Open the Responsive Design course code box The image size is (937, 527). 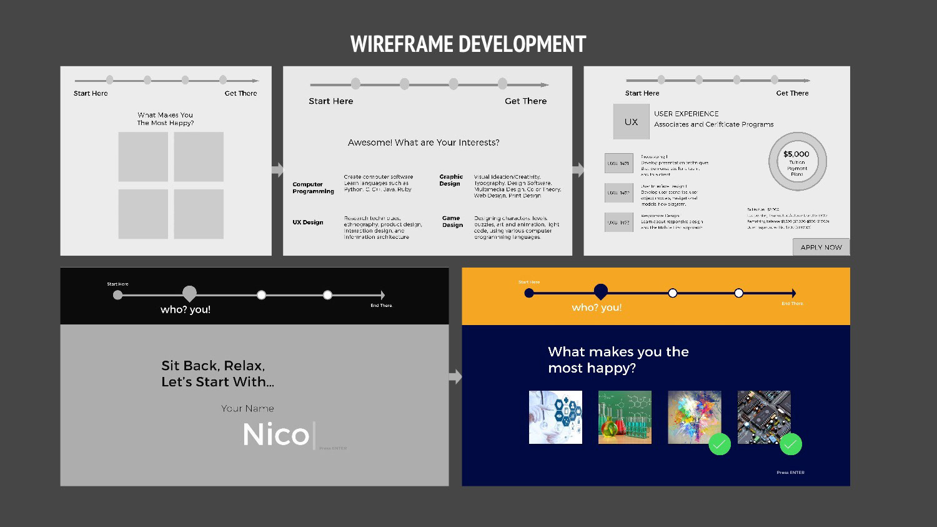coord(618,222)
